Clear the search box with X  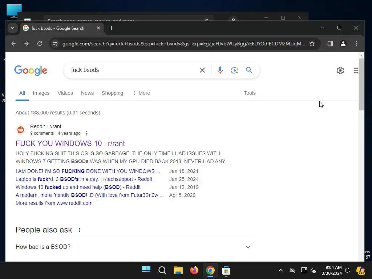(x=202, y=70)
